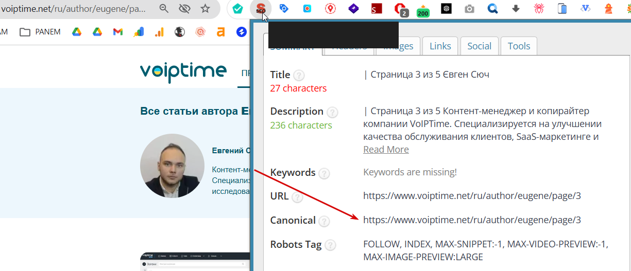Click the Canonical field's page/3 address text
This screenshot has width=631, height=271.
click(x=472, y=220)
